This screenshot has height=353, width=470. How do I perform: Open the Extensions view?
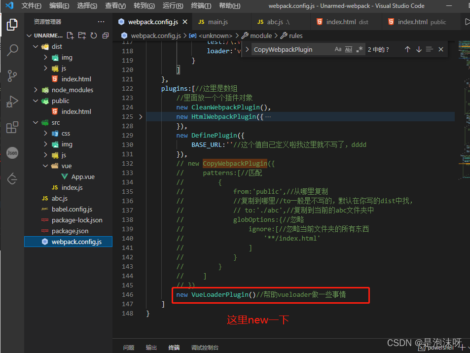12,127
